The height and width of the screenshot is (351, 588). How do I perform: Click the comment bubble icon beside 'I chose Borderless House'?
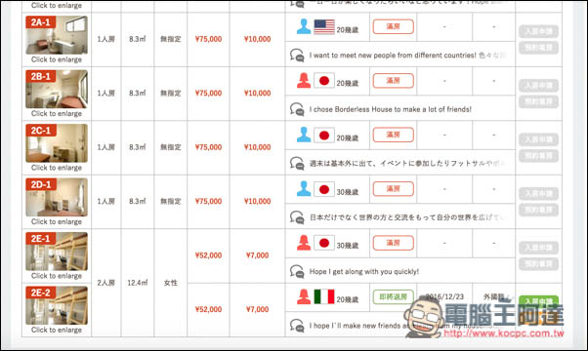tap(297, 109)
